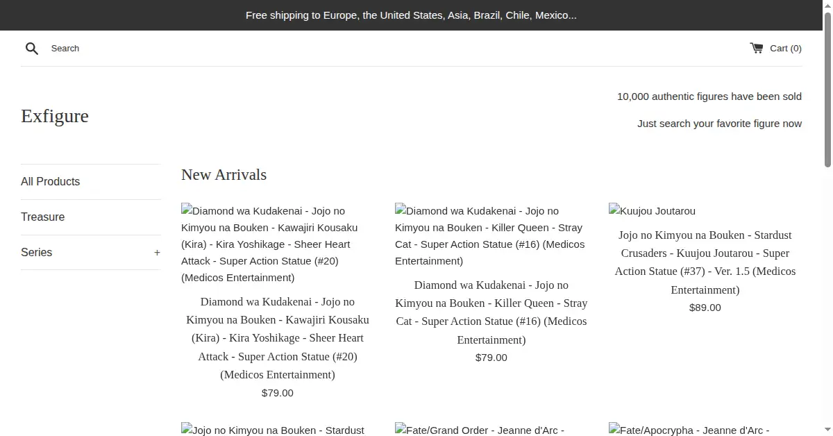Open Jojo Stardust second-row product image
833x436 pixels.
pos(277,429)
